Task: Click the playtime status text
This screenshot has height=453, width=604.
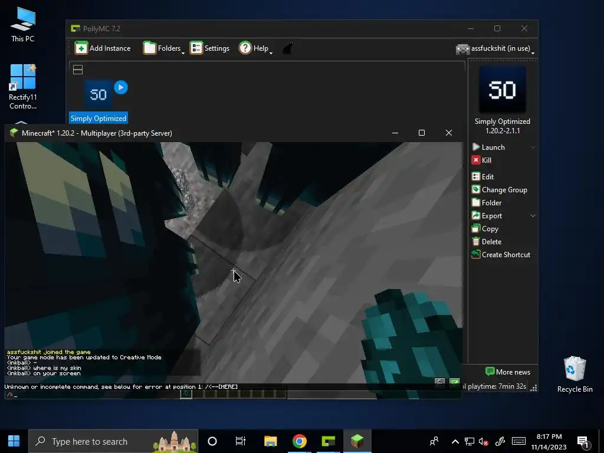Action: click(x=494, y=386)
